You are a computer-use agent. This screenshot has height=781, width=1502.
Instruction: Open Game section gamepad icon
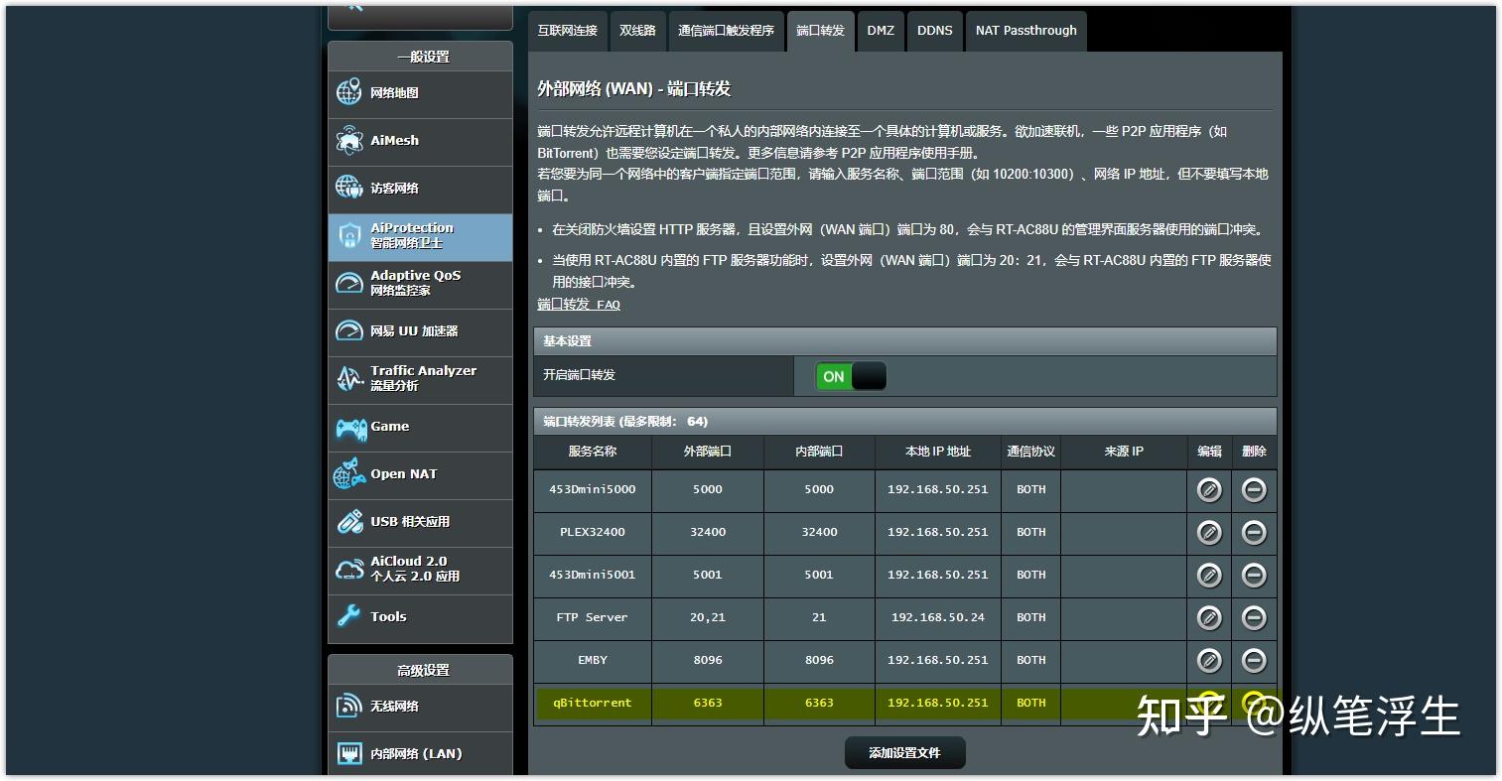350,427
